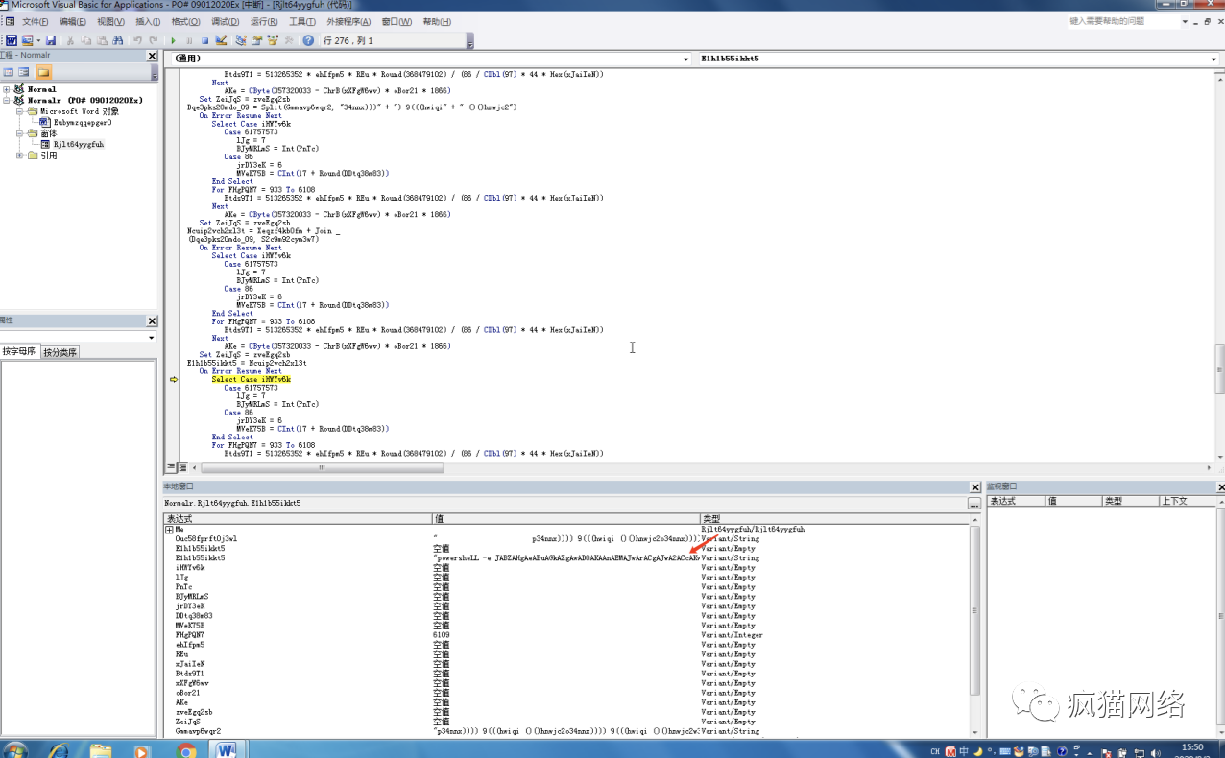This screenshot has width=1225, height=758.
Task: Click the Toolbox icon in the toolbar
Action: pos(289,40)
